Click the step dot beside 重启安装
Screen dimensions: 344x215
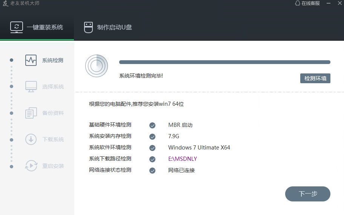click(x=11, y=166)
